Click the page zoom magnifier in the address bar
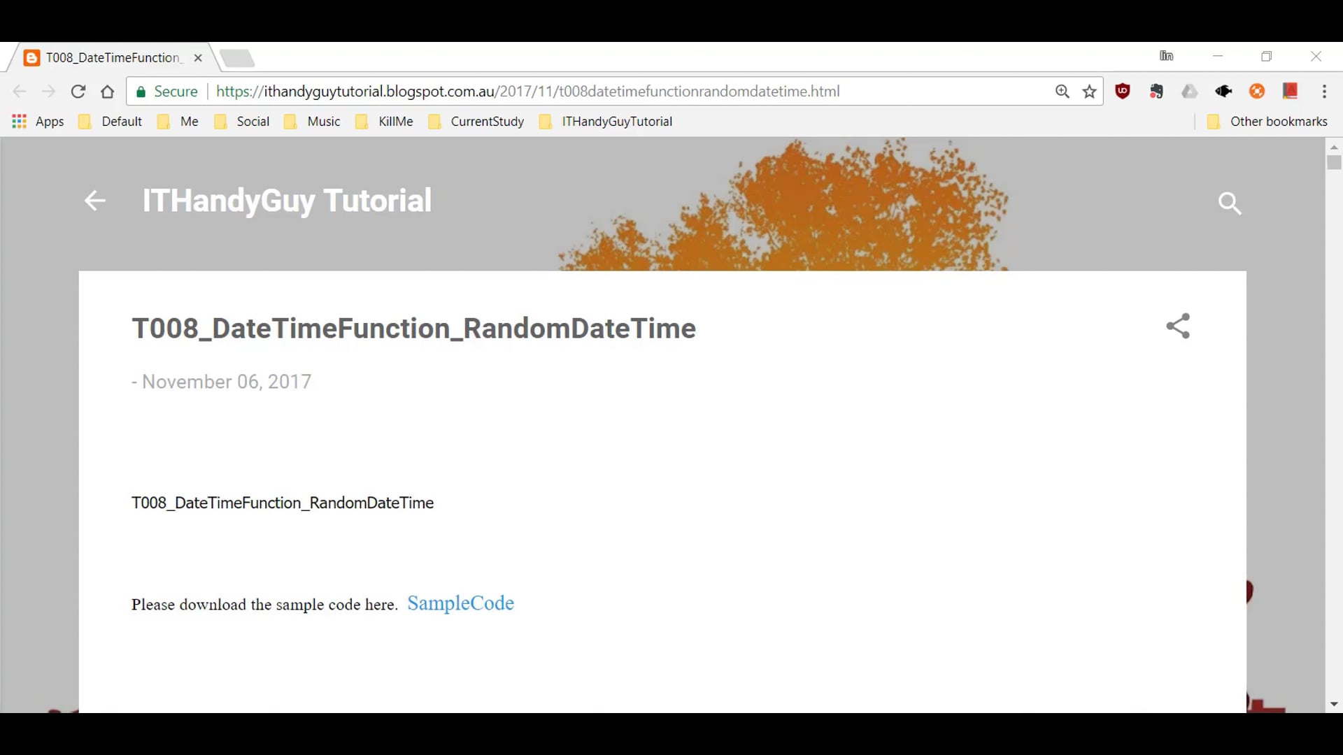 click(x=1063, y=91)
